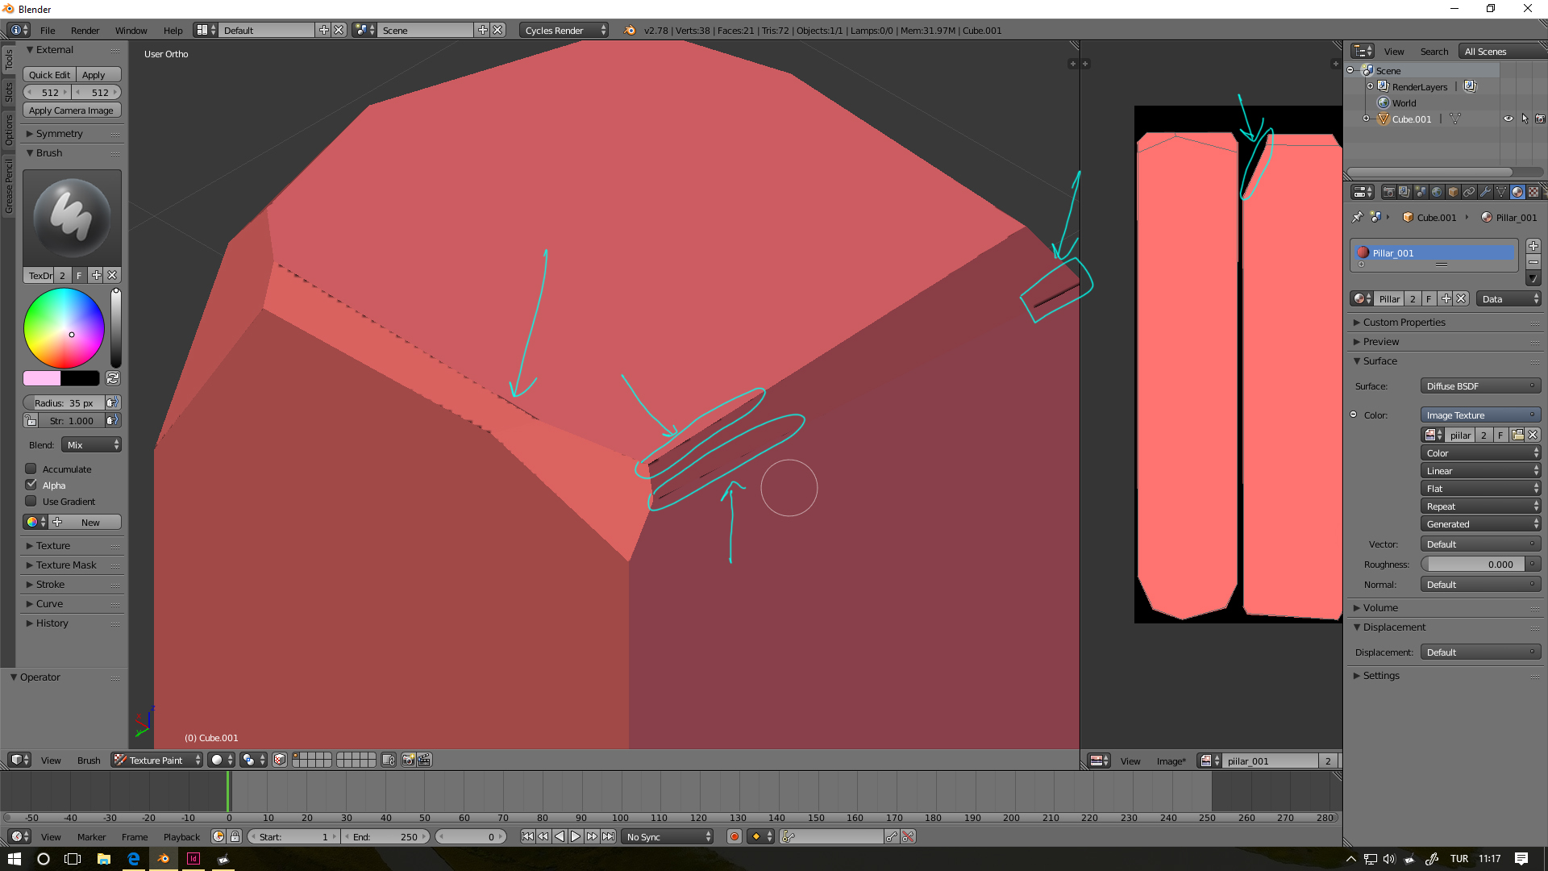This screenshot has width=1548, height=871.
Task: Add new material slot plus button
Action: 1533,246
